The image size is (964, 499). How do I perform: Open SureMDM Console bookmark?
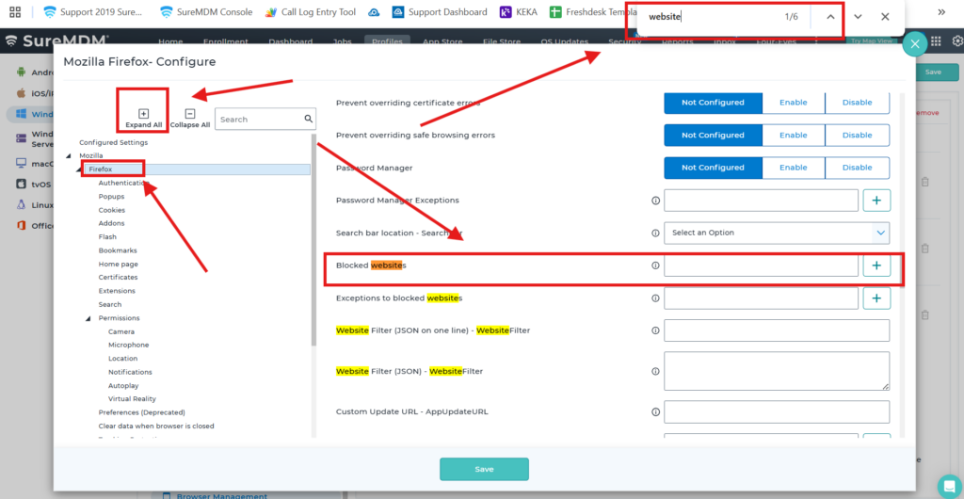point(205,11)
